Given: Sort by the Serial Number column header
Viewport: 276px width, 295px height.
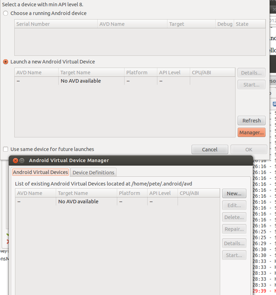Looking at the screenshot, I should coord(56,24).
